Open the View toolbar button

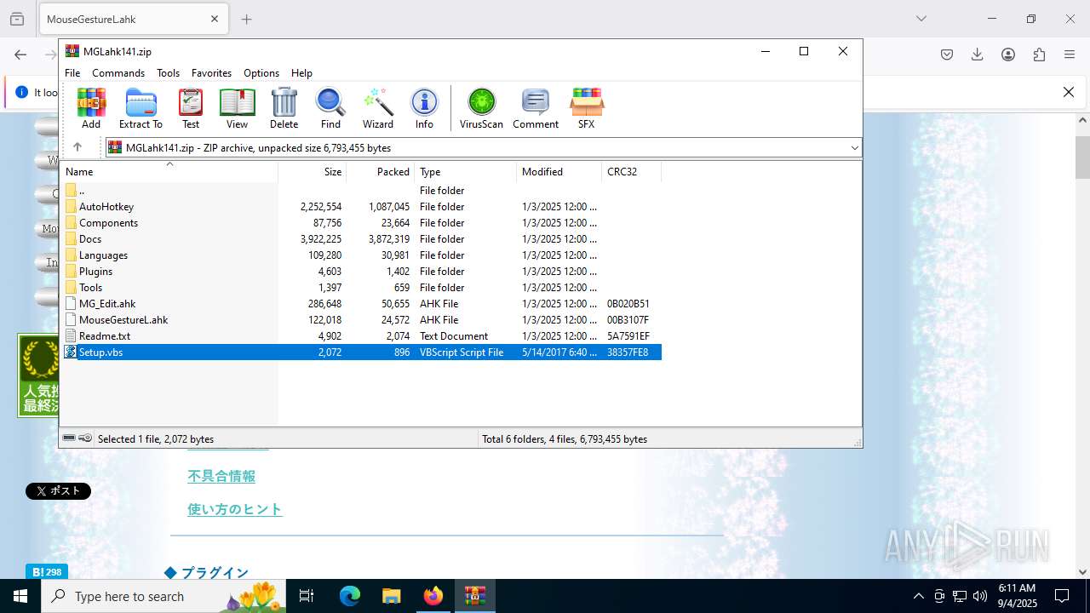[237, 108]
